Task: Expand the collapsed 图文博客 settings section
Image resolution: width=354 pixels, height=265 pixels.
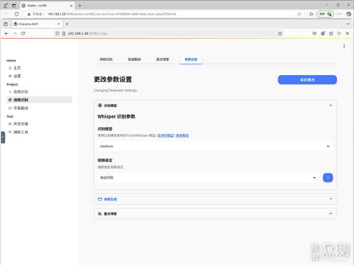Action: tap(215, 213)
